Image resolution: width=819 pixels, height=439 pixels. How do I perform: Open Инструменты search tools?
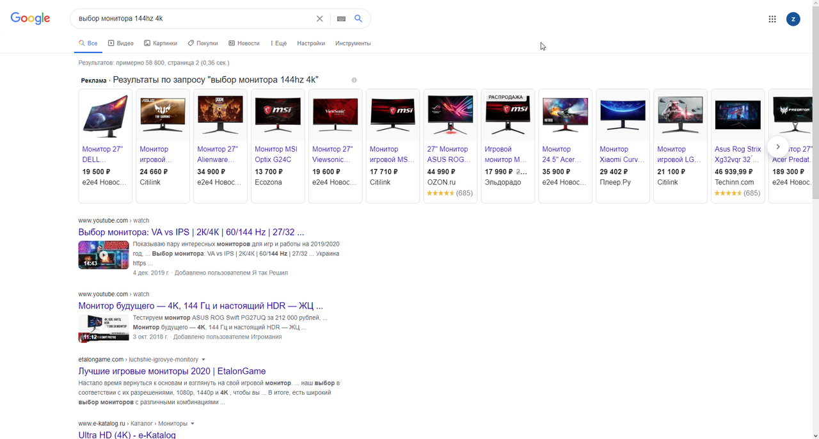click(x=353, y=44)
